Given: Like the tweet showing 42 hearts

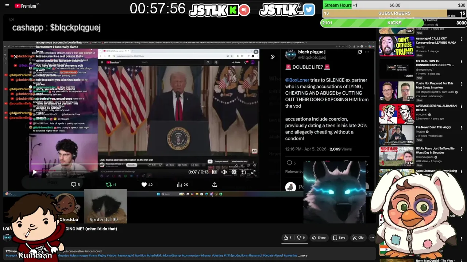Looking at the screenshot, I should click(x=147, y=184).
